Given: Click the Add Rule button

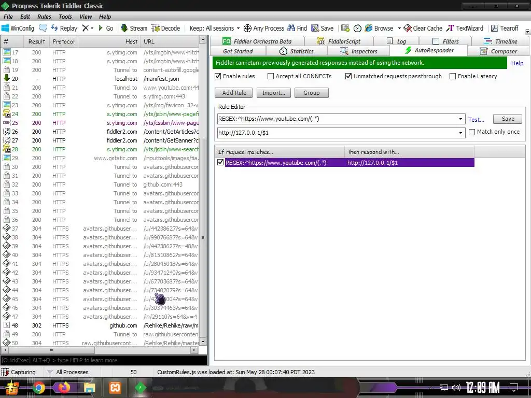Looking at the screenshot, I should (x=234, y=93).
